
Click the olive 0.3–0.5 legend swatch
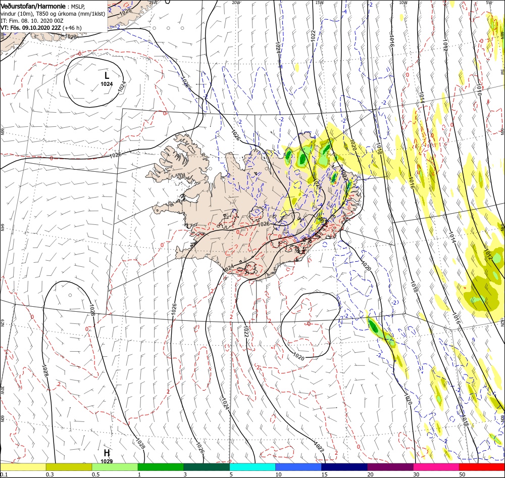click(69, 467)
